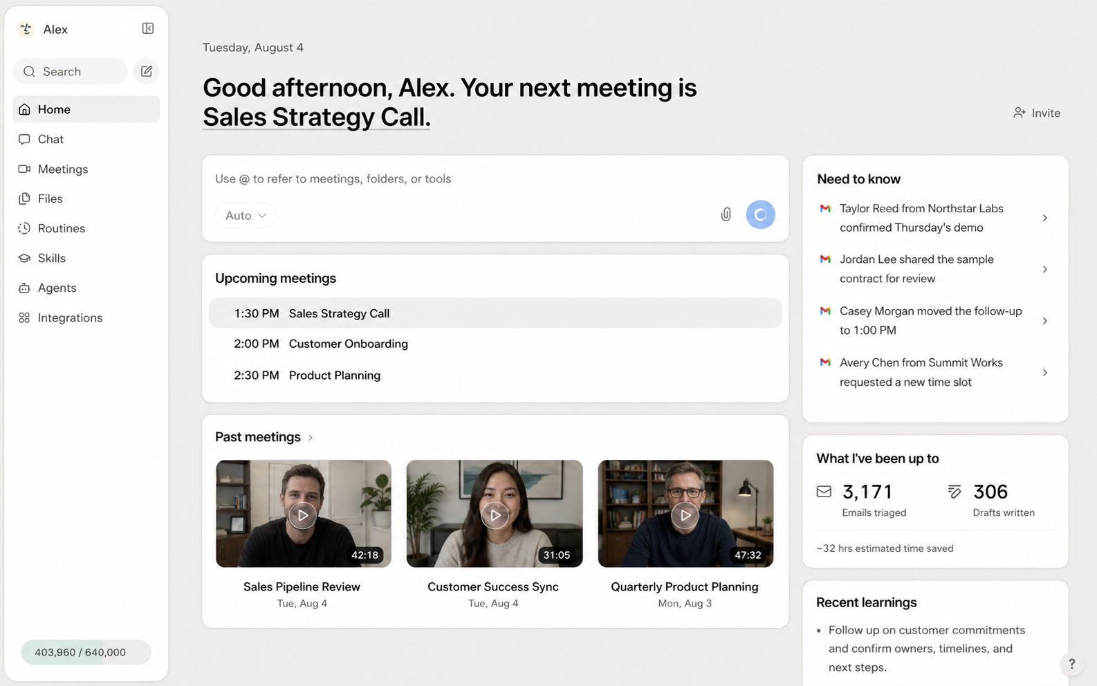1097x686 pixels.
Task: Click the Files documents icon
Action: pyautogui.click(x=24, y=198)
